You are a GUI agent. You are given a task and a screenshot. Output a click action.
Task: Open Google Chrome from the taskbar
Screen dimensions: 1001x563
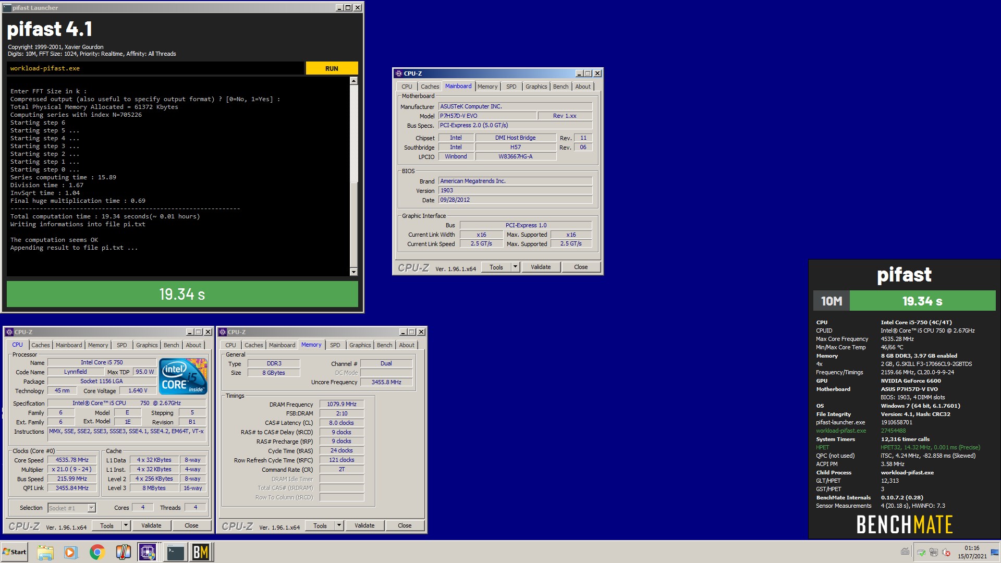pos(97,552)
